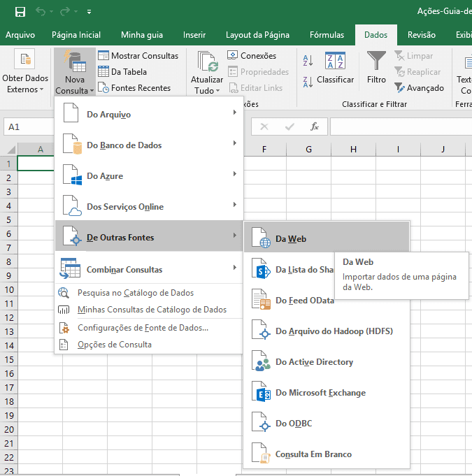This screenshot has width=472, height=476.
Task: Switch to the Fórmulas ribbon tab
Action: pyautogui.click(x=327, y=35)
